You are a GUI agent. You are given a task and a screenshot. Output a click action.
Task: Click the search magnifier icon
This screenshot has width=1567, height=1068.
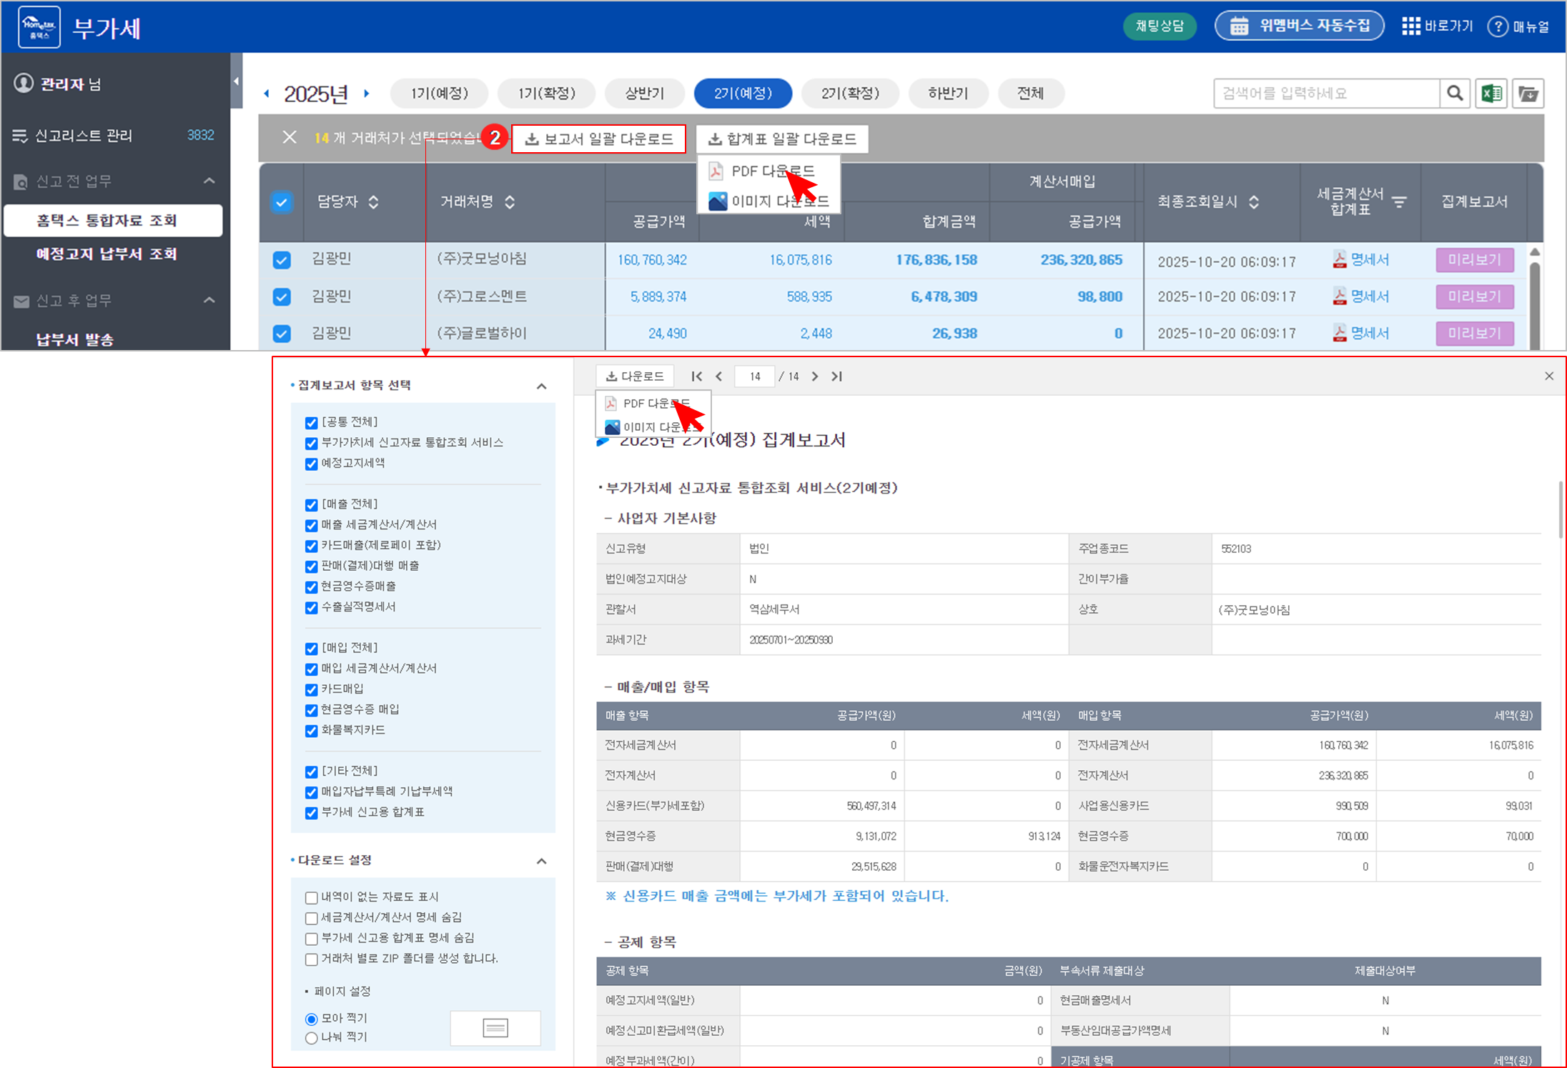tap(1454, 94)
